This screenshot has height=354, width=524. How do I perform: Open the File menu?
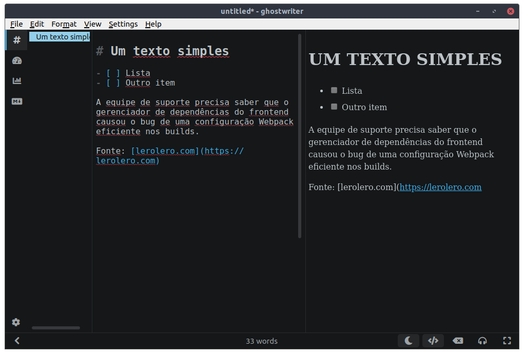pyautogui.click(x=16, y=24)
